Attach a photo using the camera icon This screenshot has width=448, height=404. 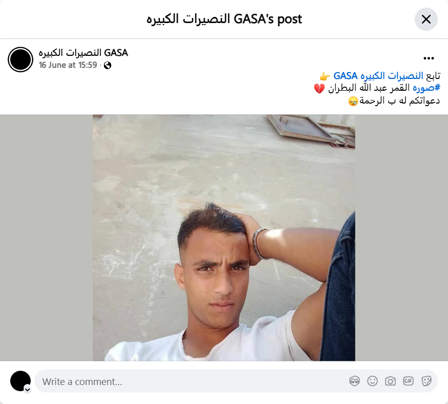click(390, 381)
